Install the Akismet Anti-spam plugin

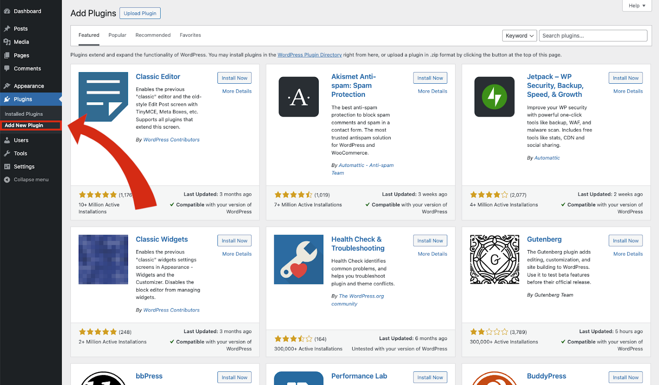(x=430, y=78)
